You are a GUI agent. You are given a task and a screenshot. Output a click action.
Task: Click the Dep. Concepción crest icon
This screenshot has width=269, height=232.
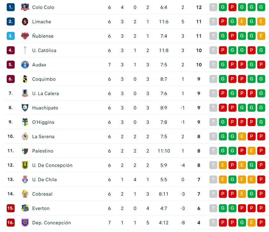click(x=25, y=222)
